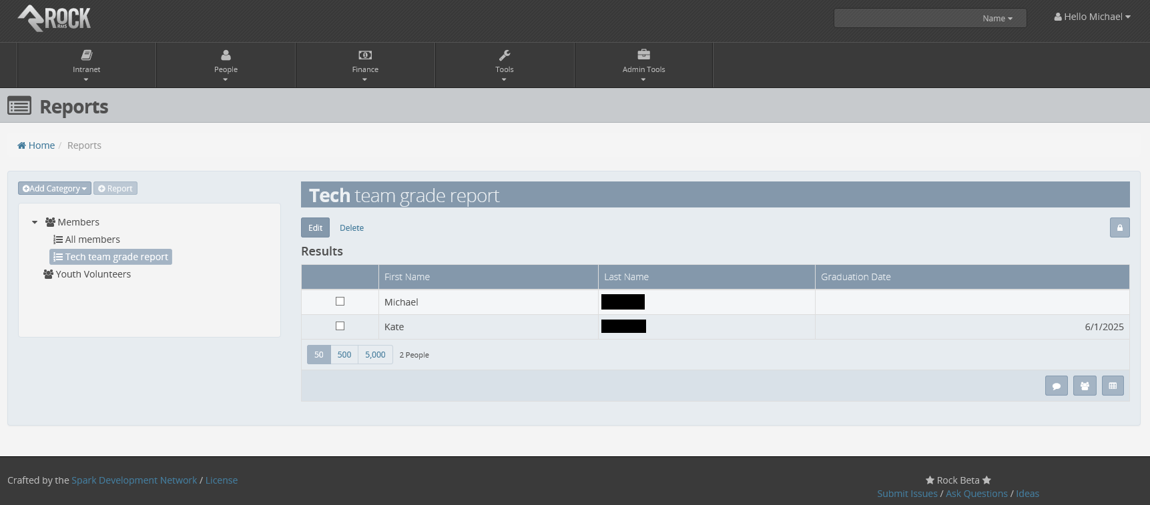Image resolution: width=1150 pixels, height=505 pixels.
Task: Click the Edit report button
Action: click(315, 228)
